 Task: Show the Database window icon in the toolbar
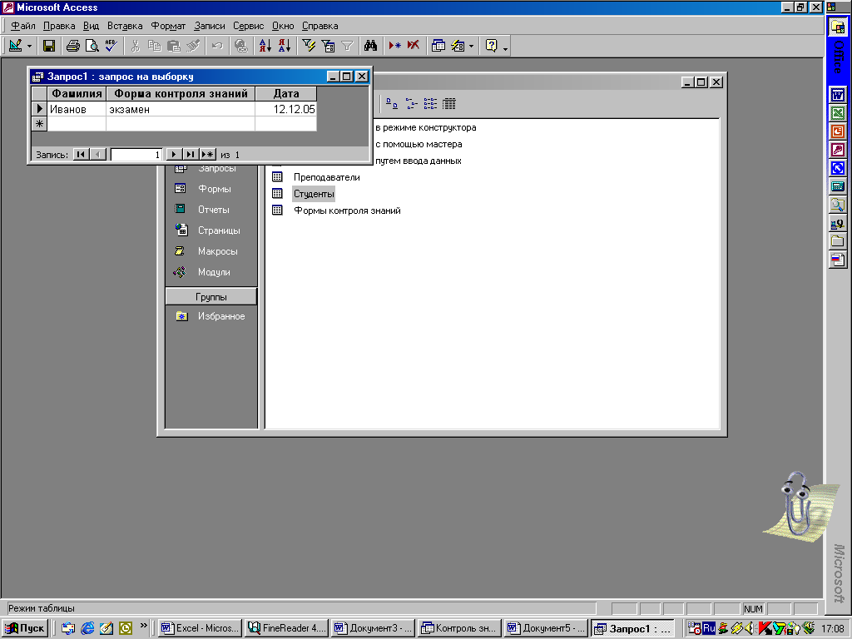pyautogui.click(x=438, y=47)
